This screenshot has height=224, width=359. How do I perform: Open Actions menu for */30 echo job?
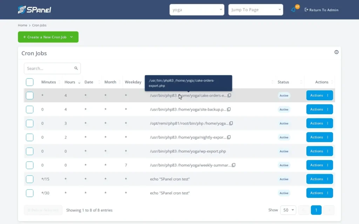[320, 193]
